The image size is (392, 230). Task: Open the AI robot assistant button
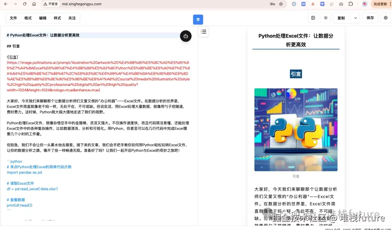point(186,36)
